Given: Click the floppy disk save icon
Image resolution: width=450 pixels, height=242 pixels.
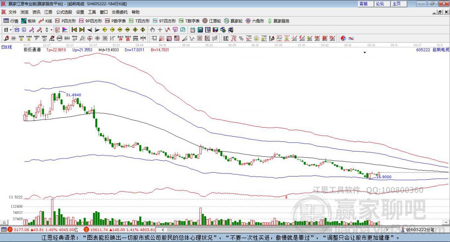Looking at the screenshot, I should pyautogui.click(x=215, y=30).
